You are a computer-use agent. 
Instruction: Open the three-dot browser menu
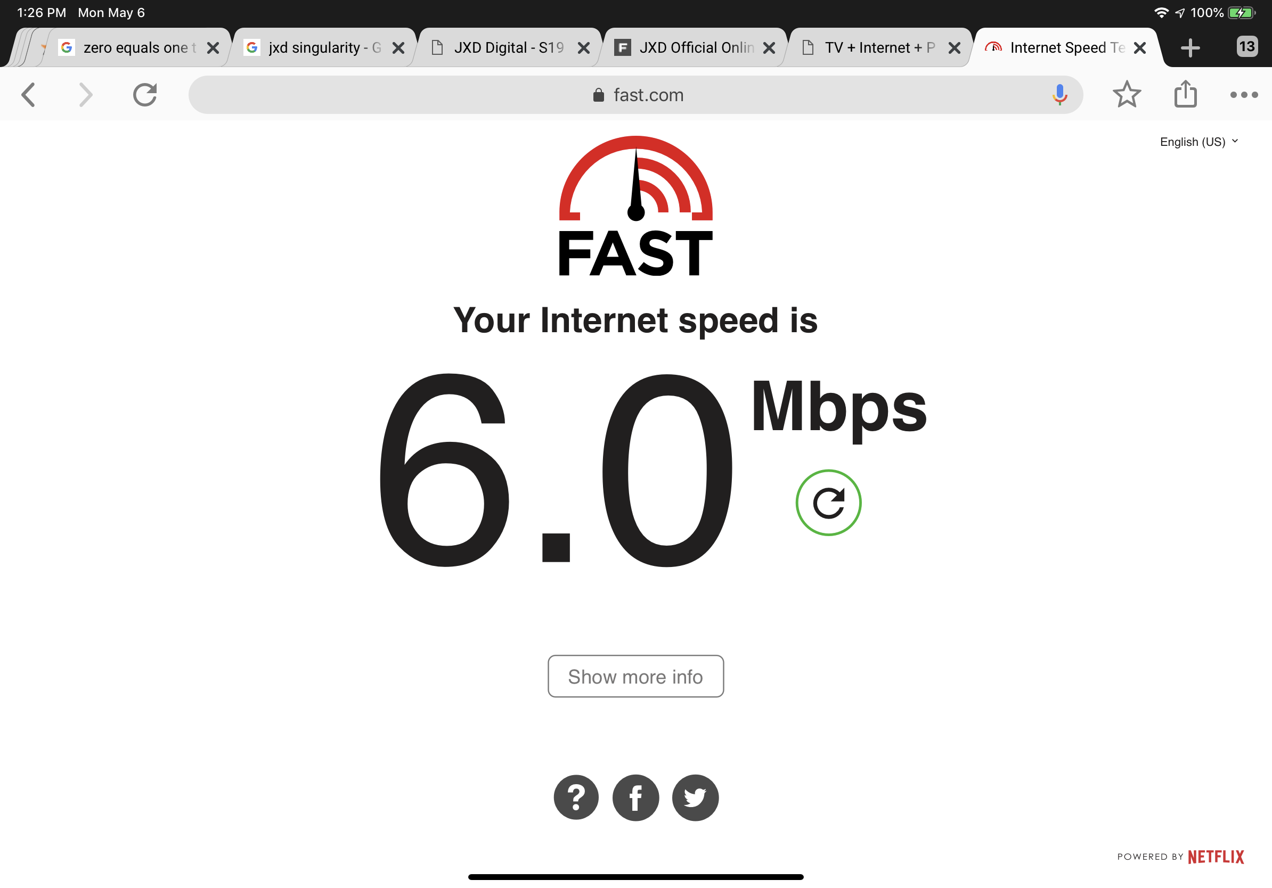1244,95
